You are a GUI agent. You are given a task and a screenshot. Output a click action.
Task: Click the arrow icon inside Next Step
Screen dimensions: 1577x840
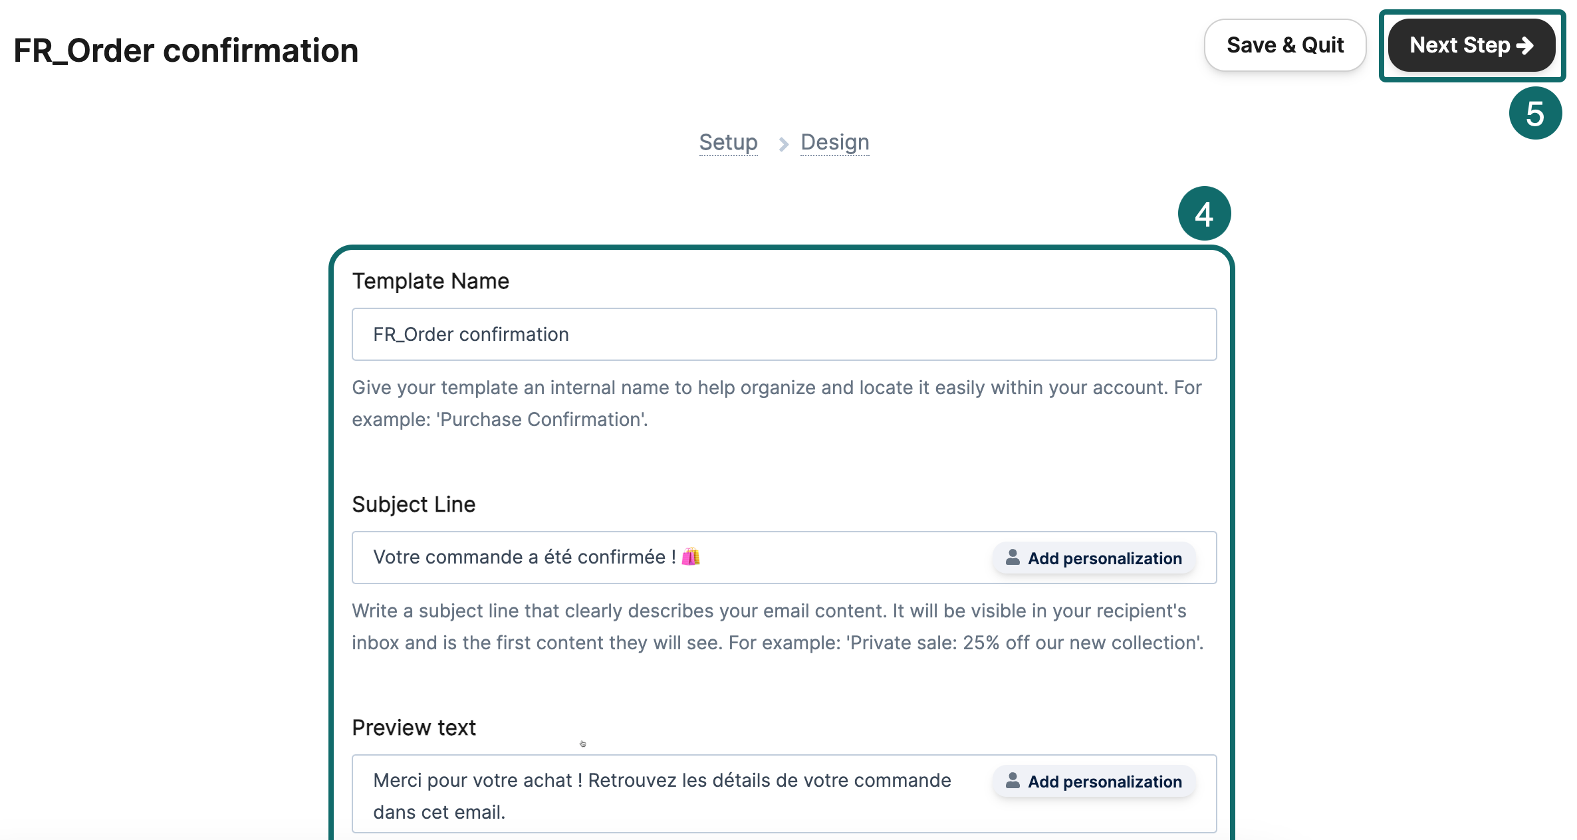1525,45
